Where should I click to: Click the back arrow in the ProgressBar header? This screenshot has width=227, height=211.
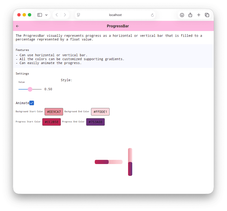17,26
